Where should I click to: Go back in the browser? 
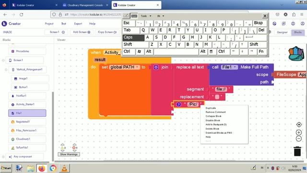point(5,14)
